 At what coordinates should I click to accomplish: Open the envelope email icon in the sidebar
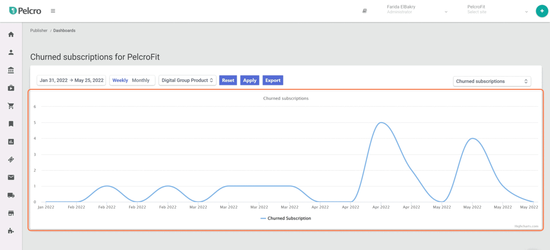pyautogui.click(x=11, y=178)
